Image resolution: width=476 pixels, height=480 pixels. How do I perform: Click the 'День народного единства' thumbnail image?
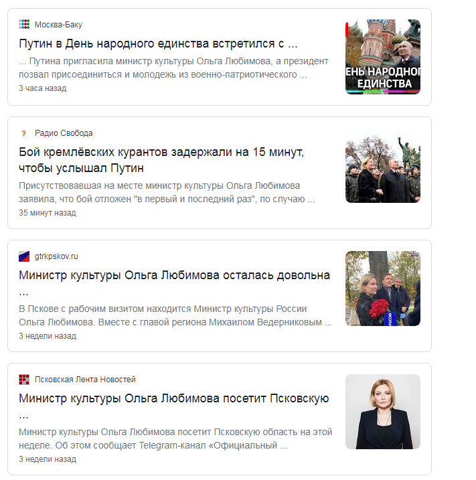[383, 57]
